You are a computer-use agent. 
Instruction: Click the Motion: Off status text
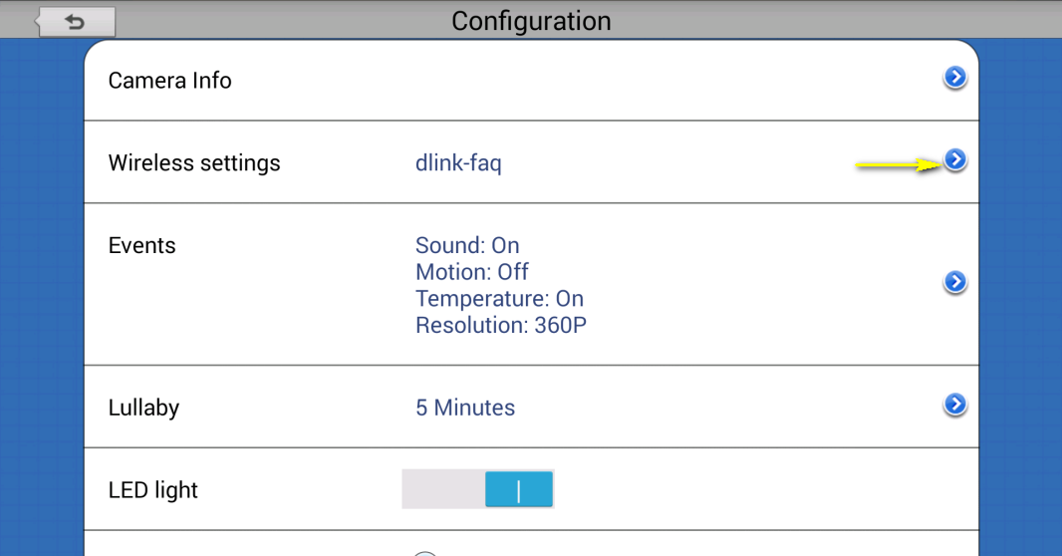472,272
